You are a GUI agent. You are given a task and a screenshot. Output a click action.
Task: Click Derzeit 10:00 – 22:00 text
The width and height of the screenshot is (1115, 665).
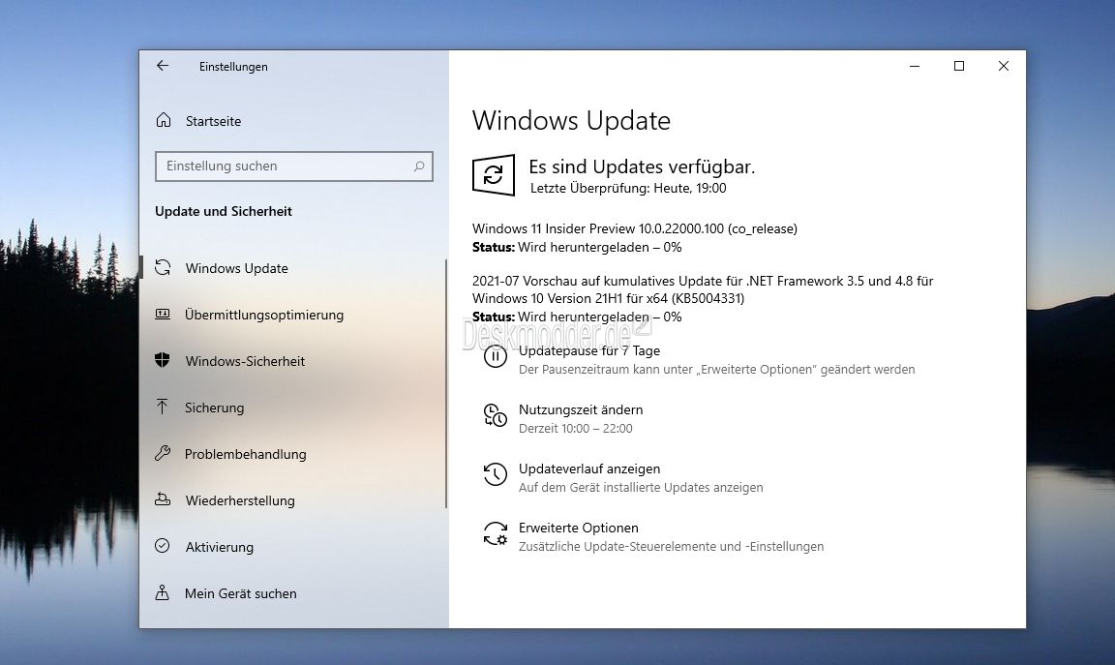point(575,428)
